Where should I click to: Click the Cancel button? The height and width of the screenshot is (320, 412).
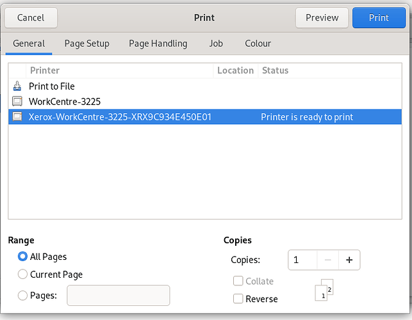(31, 17)
